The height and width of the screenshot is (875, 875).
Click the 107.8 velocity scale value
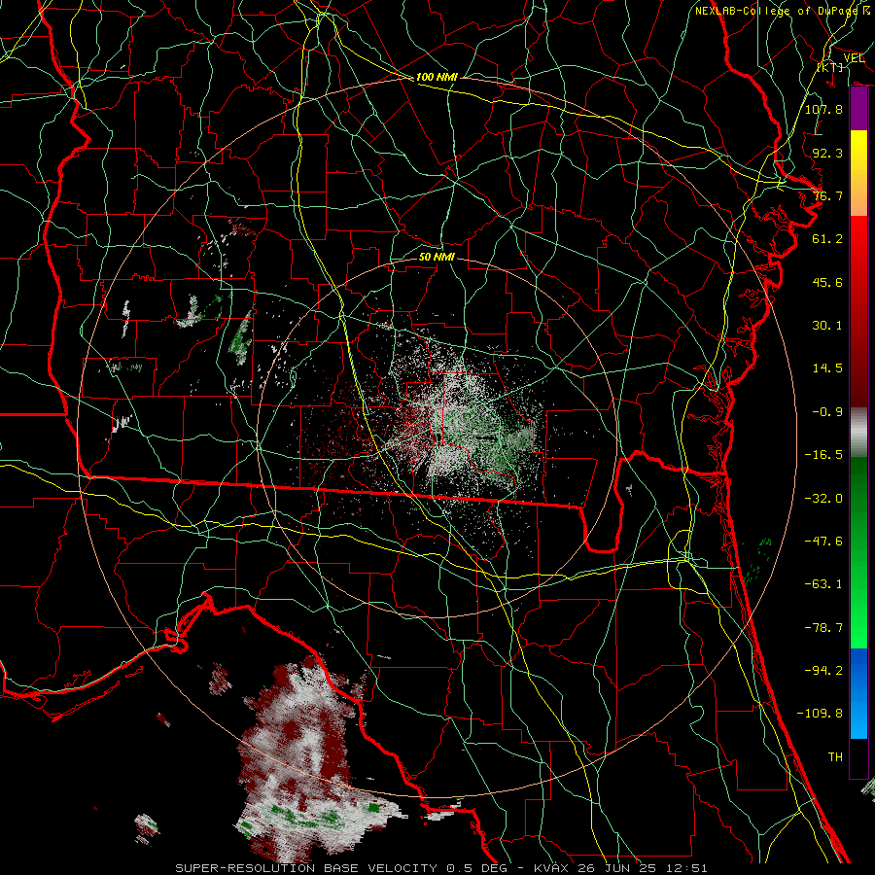(823, 109)
